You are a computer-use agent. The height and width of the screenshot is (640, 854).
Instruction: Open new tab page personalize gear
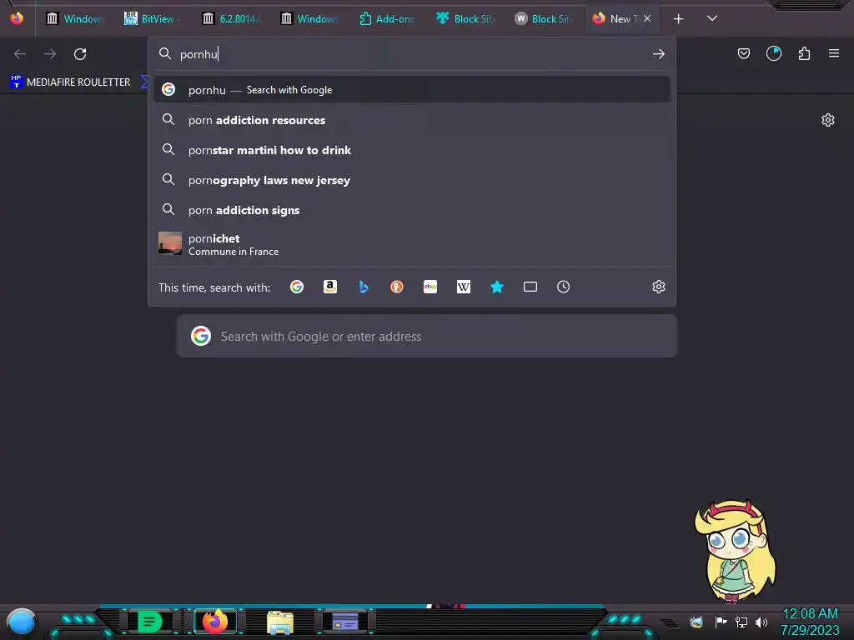(x=828, y=120)
